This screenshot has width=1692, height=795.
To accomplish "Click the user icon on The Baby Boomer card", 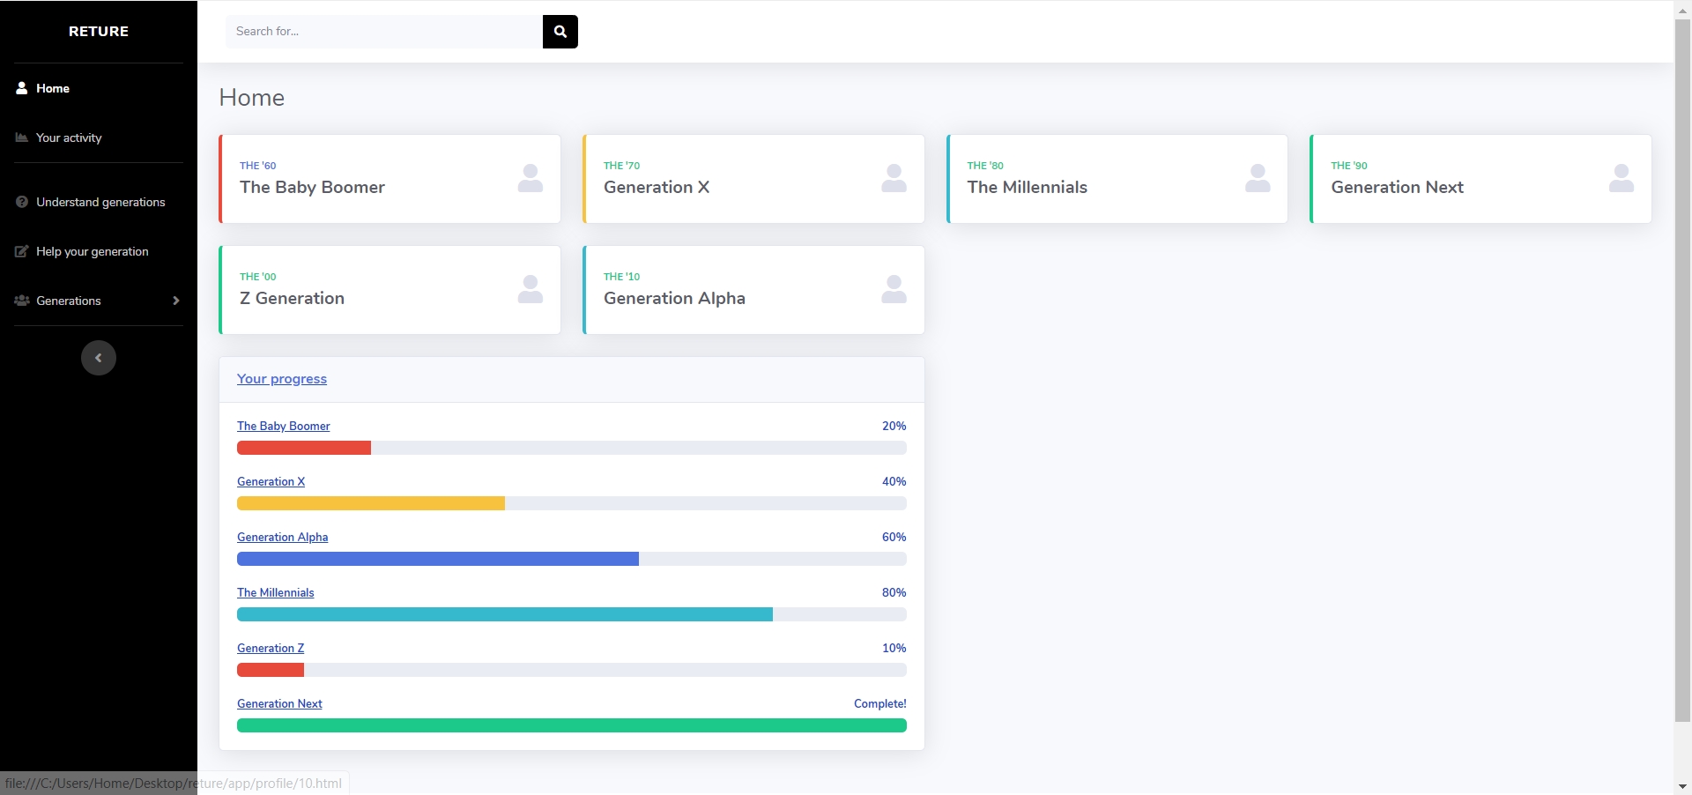I will (x=530, y=178).
